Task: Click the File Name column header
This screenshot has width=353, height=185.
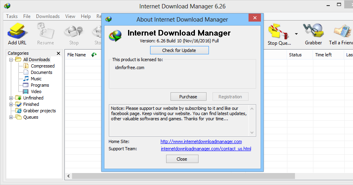Action: pyautogui.click(x=76, y=55)
